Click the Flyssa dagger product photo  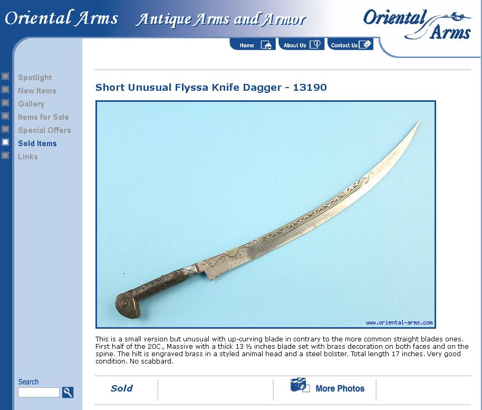pos(266,214)
